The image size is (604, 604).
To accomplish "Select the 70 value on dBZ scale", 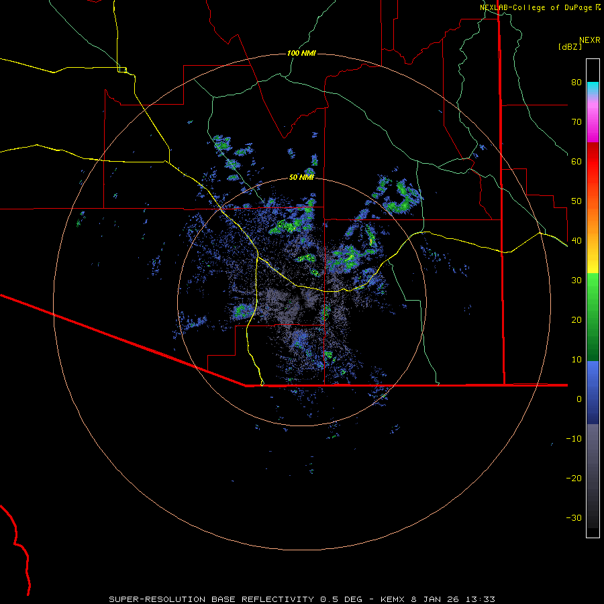I will click(576, 122).
